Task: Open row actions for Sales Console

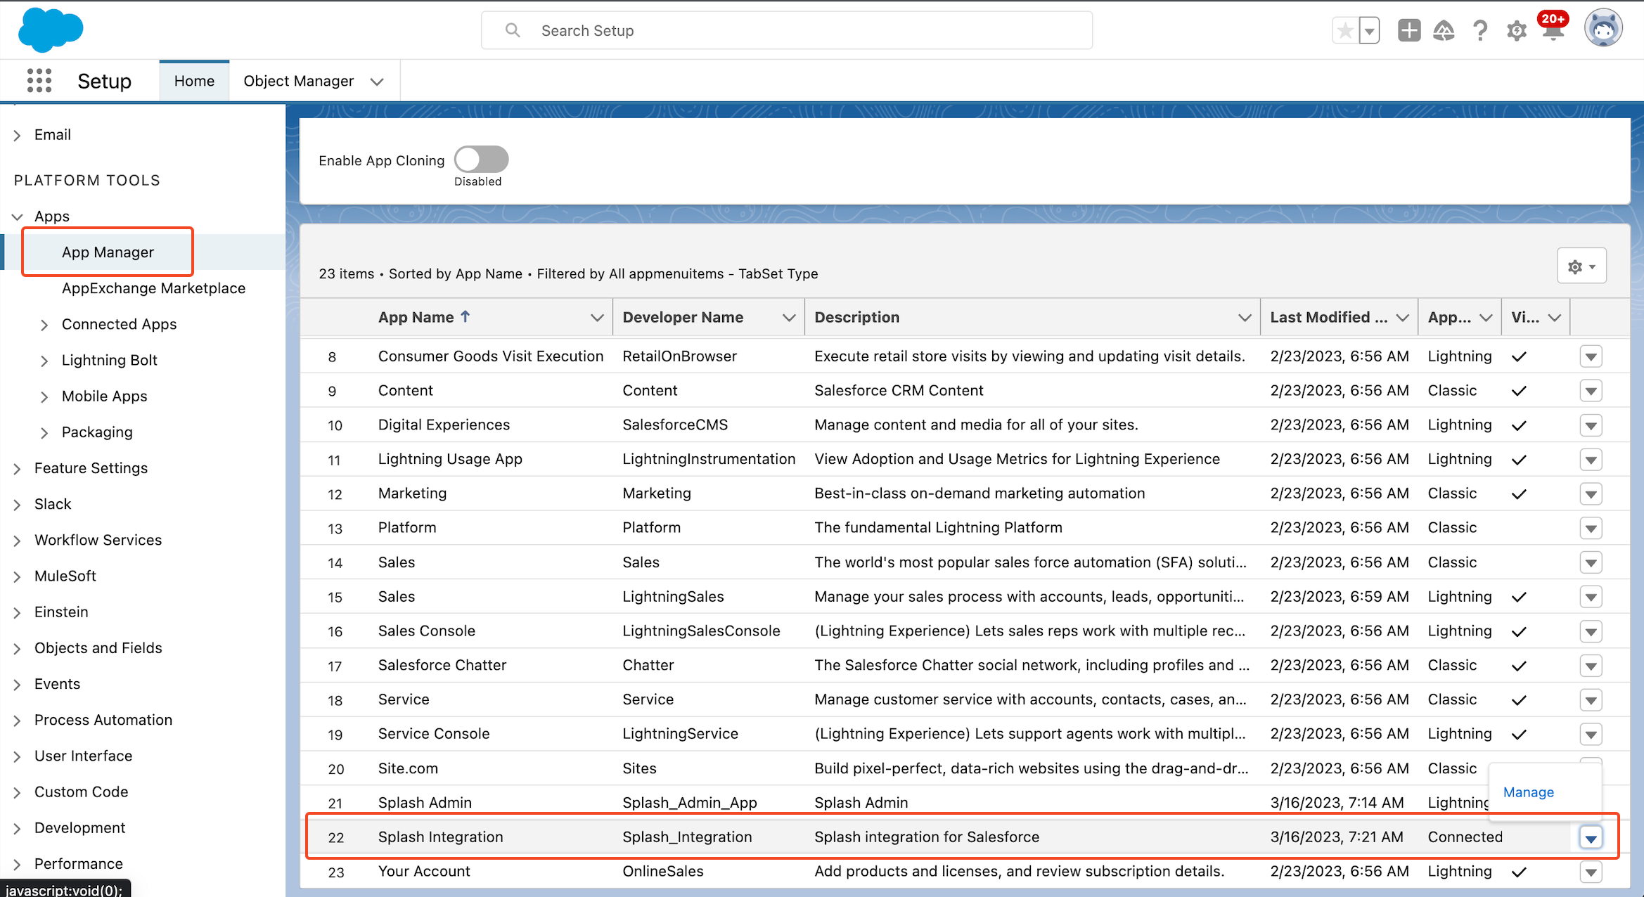Action: click(x=1591, y=631)
